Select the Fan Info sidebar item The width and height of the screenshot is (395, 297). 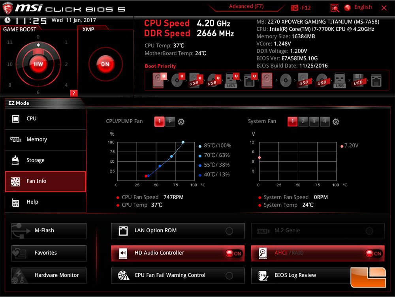(45, 181)
